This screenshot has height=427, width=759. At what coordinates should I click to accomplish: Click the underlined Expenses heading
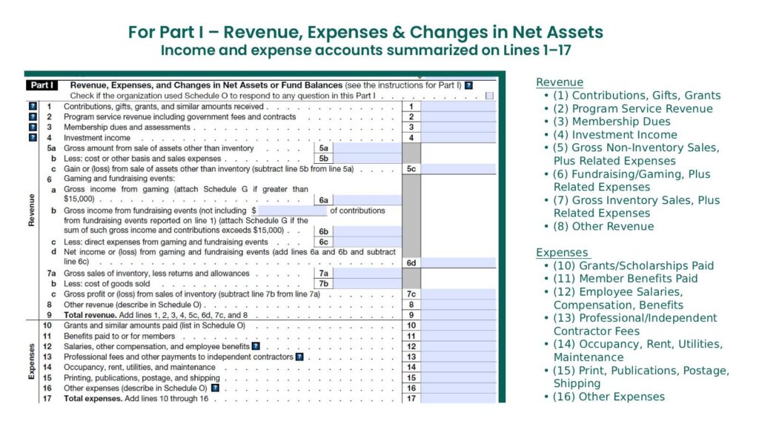tap(561, 253)
